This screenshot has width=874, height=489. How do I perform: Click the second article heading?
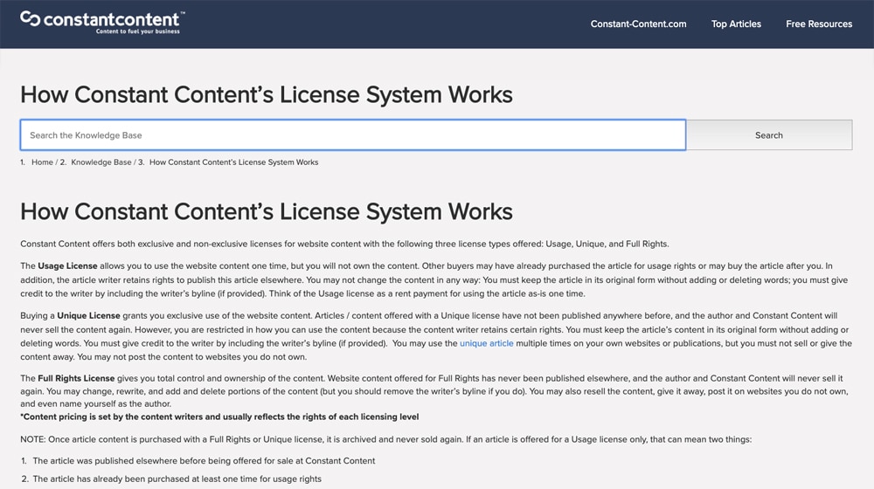coord(267,211)
